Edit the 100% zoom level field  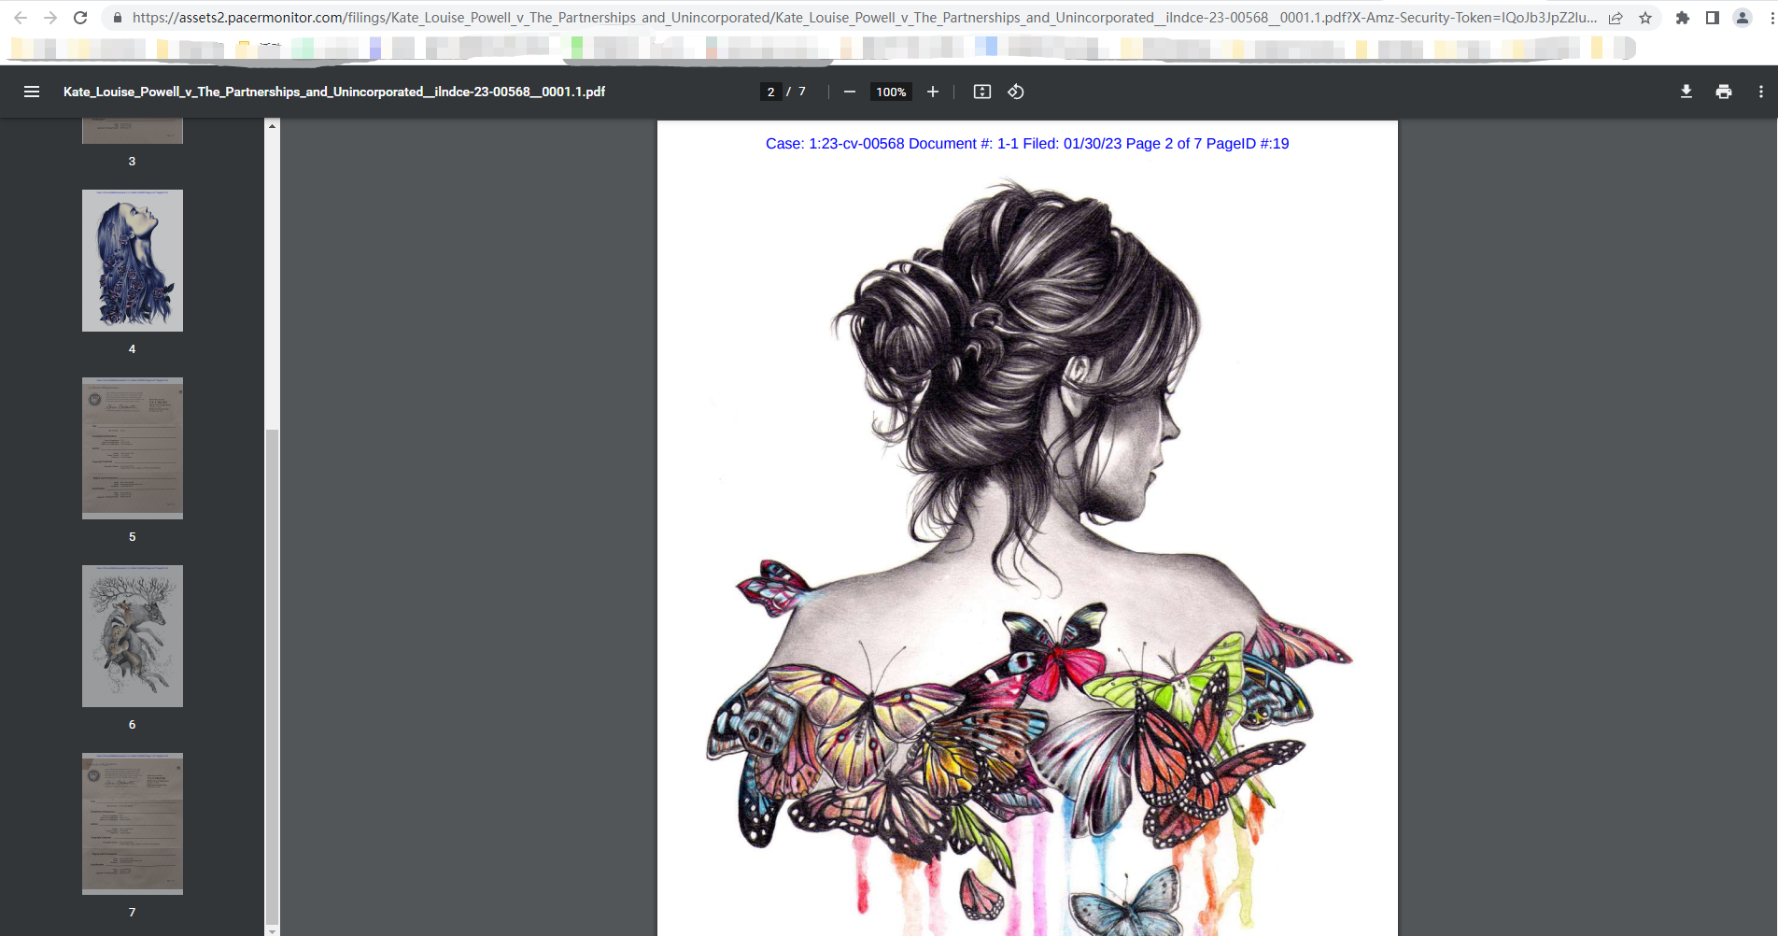point(891,92)
